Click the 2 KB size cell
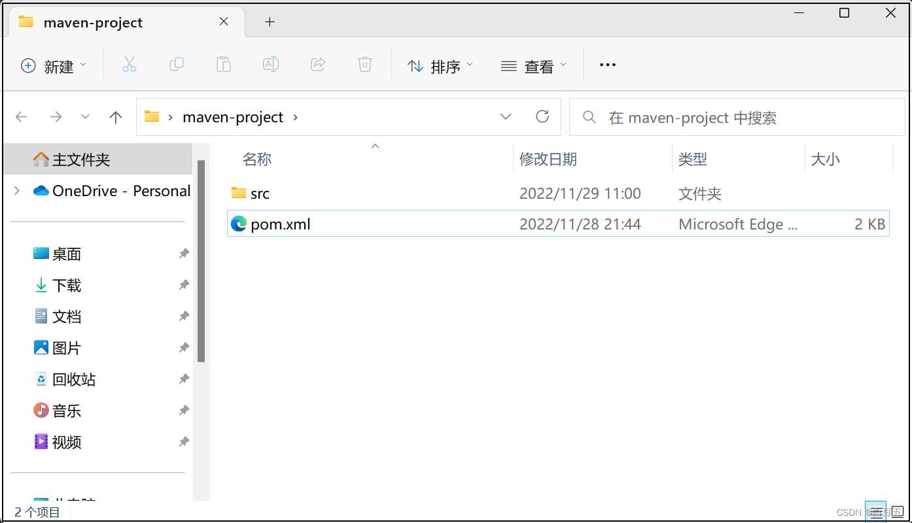The height and width of the screenshot is (523, 912). tap(870, 224)
